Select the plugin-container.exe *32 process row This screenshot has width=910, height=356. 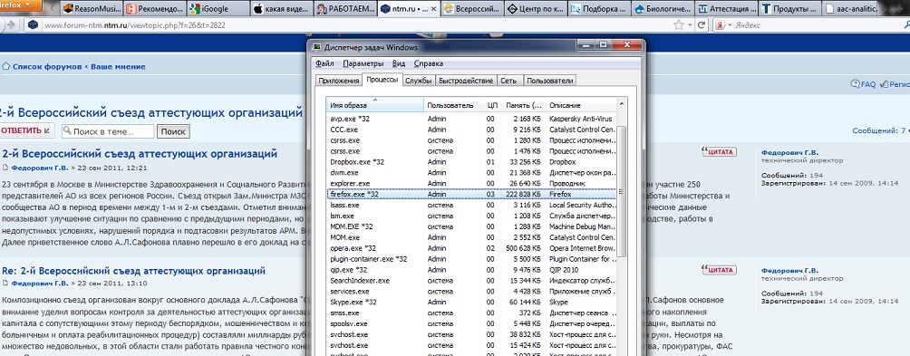click(x=471, y=258)
